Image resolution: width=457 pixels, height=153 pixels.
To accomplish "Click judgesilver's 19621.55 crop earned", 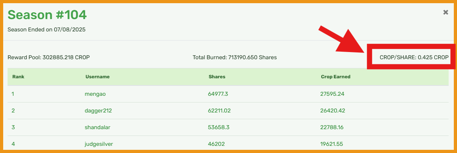I will tap(332, 144).
